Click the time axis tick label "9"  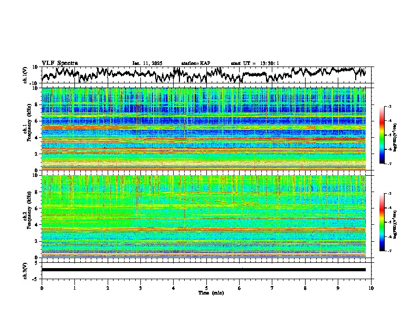[338, 288]
